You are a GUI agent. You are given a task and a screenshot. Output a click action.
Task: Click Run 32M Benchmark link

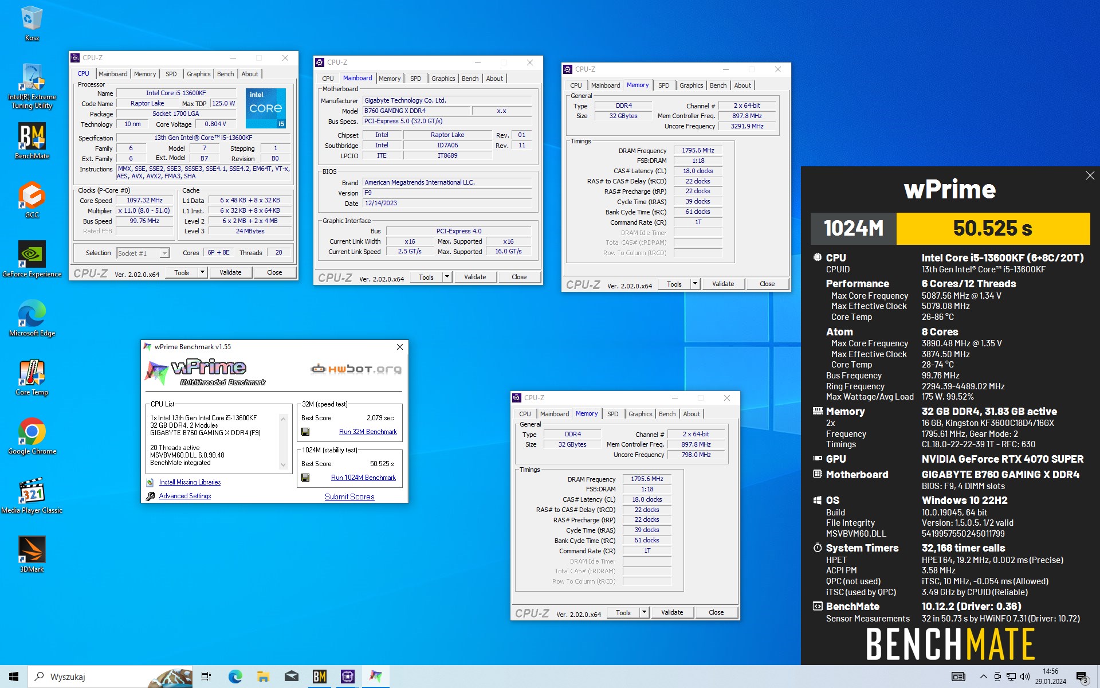[x=368, y=432]
